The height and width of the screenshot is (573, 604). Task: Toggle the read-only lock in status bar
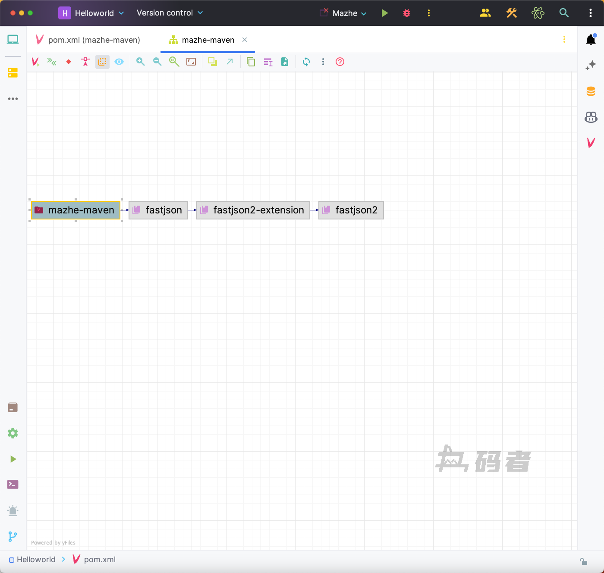coord(583,561)
